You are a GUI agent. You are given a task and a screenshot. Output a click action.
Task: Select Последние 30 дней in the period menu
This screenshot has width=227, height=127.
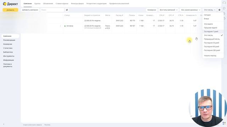pos(213,43)
